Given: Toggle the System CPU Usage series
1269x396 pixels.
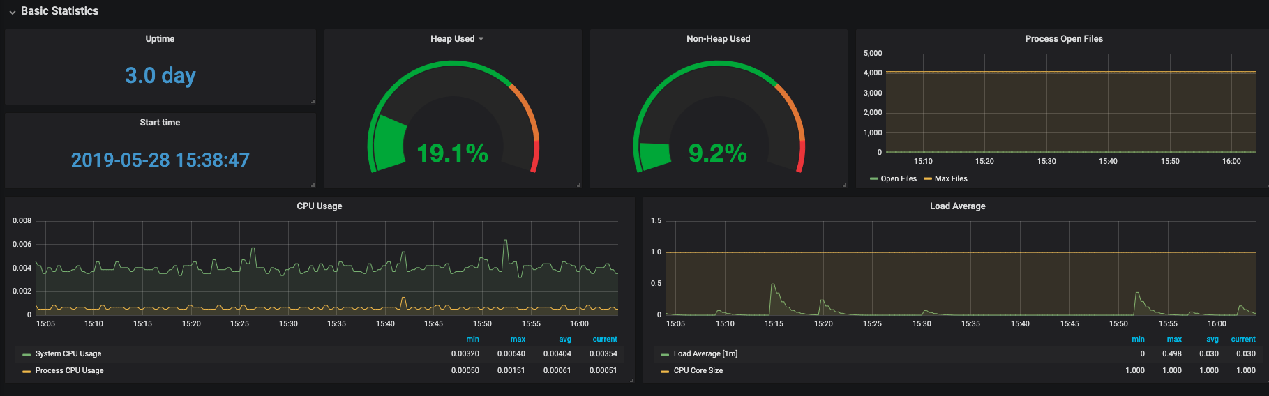Looking at the screenshot, I should click(x=68, y=354).
